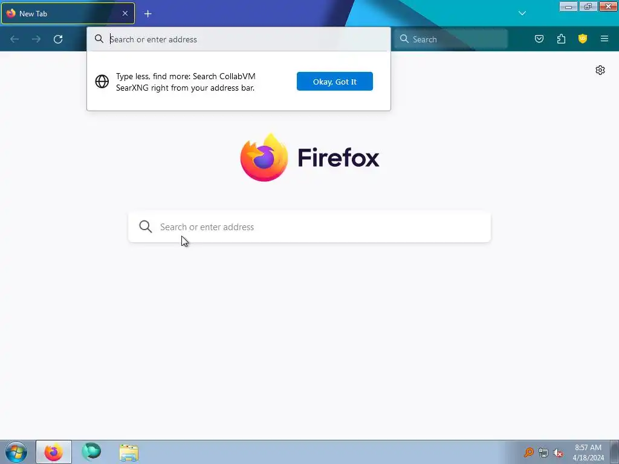Click the toolbar Search box

click(x=451, y=39)
